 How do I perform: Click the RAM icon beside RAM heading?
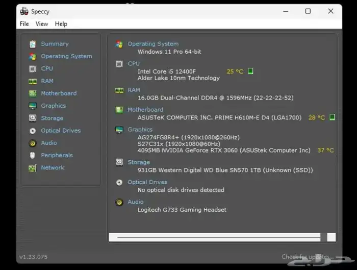tap(119, 90)
